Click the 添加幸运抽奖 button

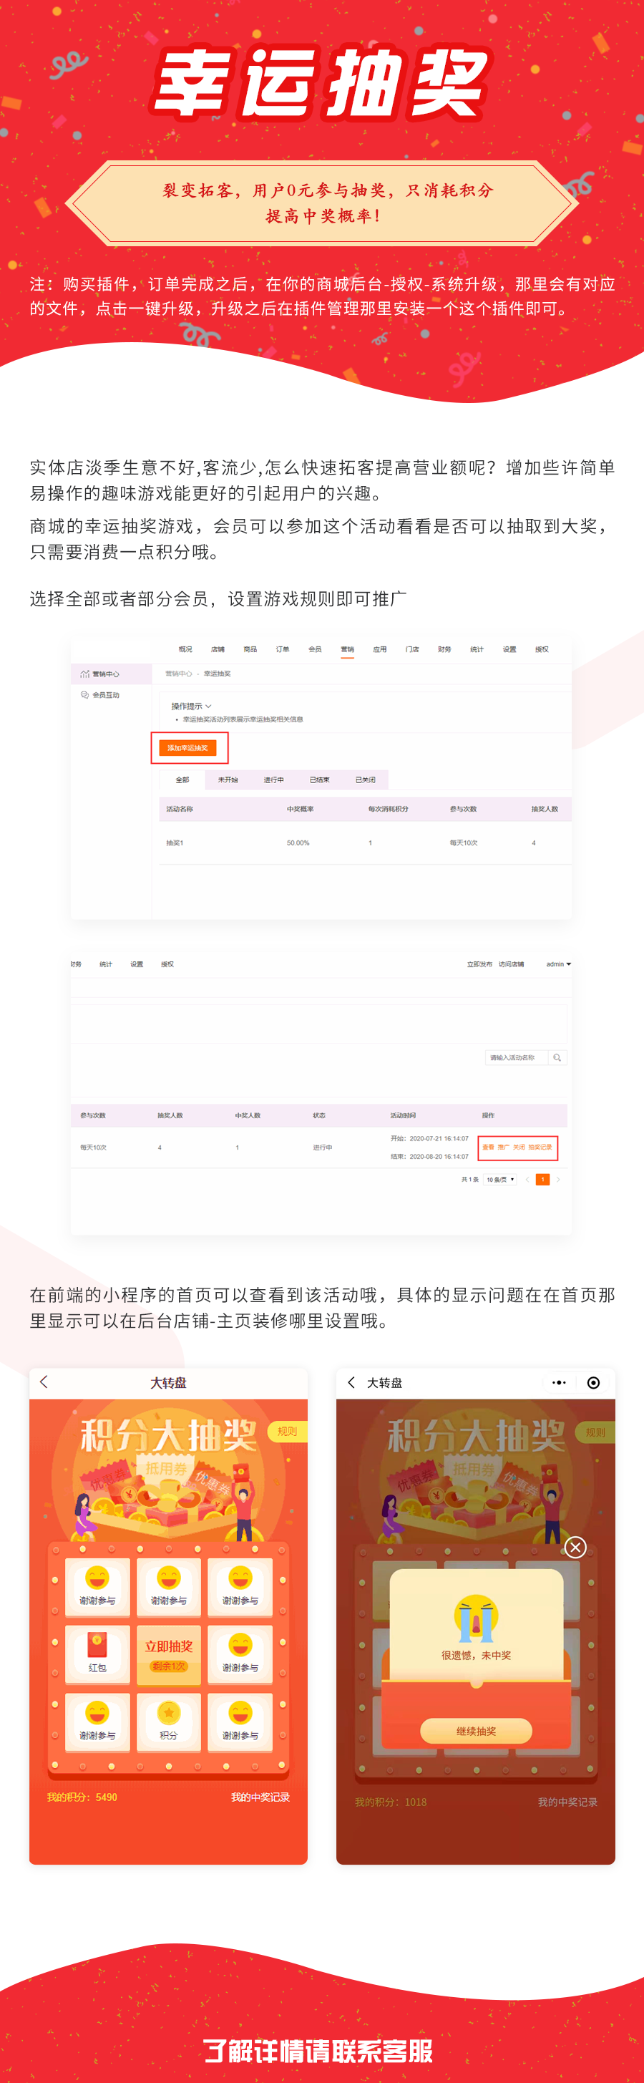click(x=187, y=748)
